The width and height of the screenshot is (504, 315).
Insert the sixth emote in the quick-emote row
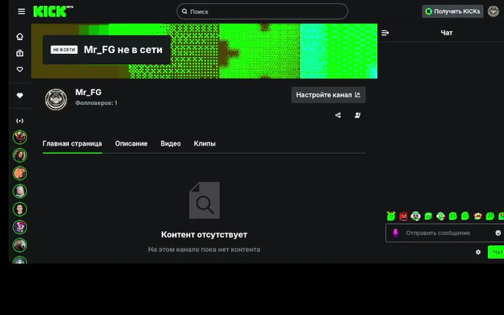pyautogui.click(x=453, y=216)
